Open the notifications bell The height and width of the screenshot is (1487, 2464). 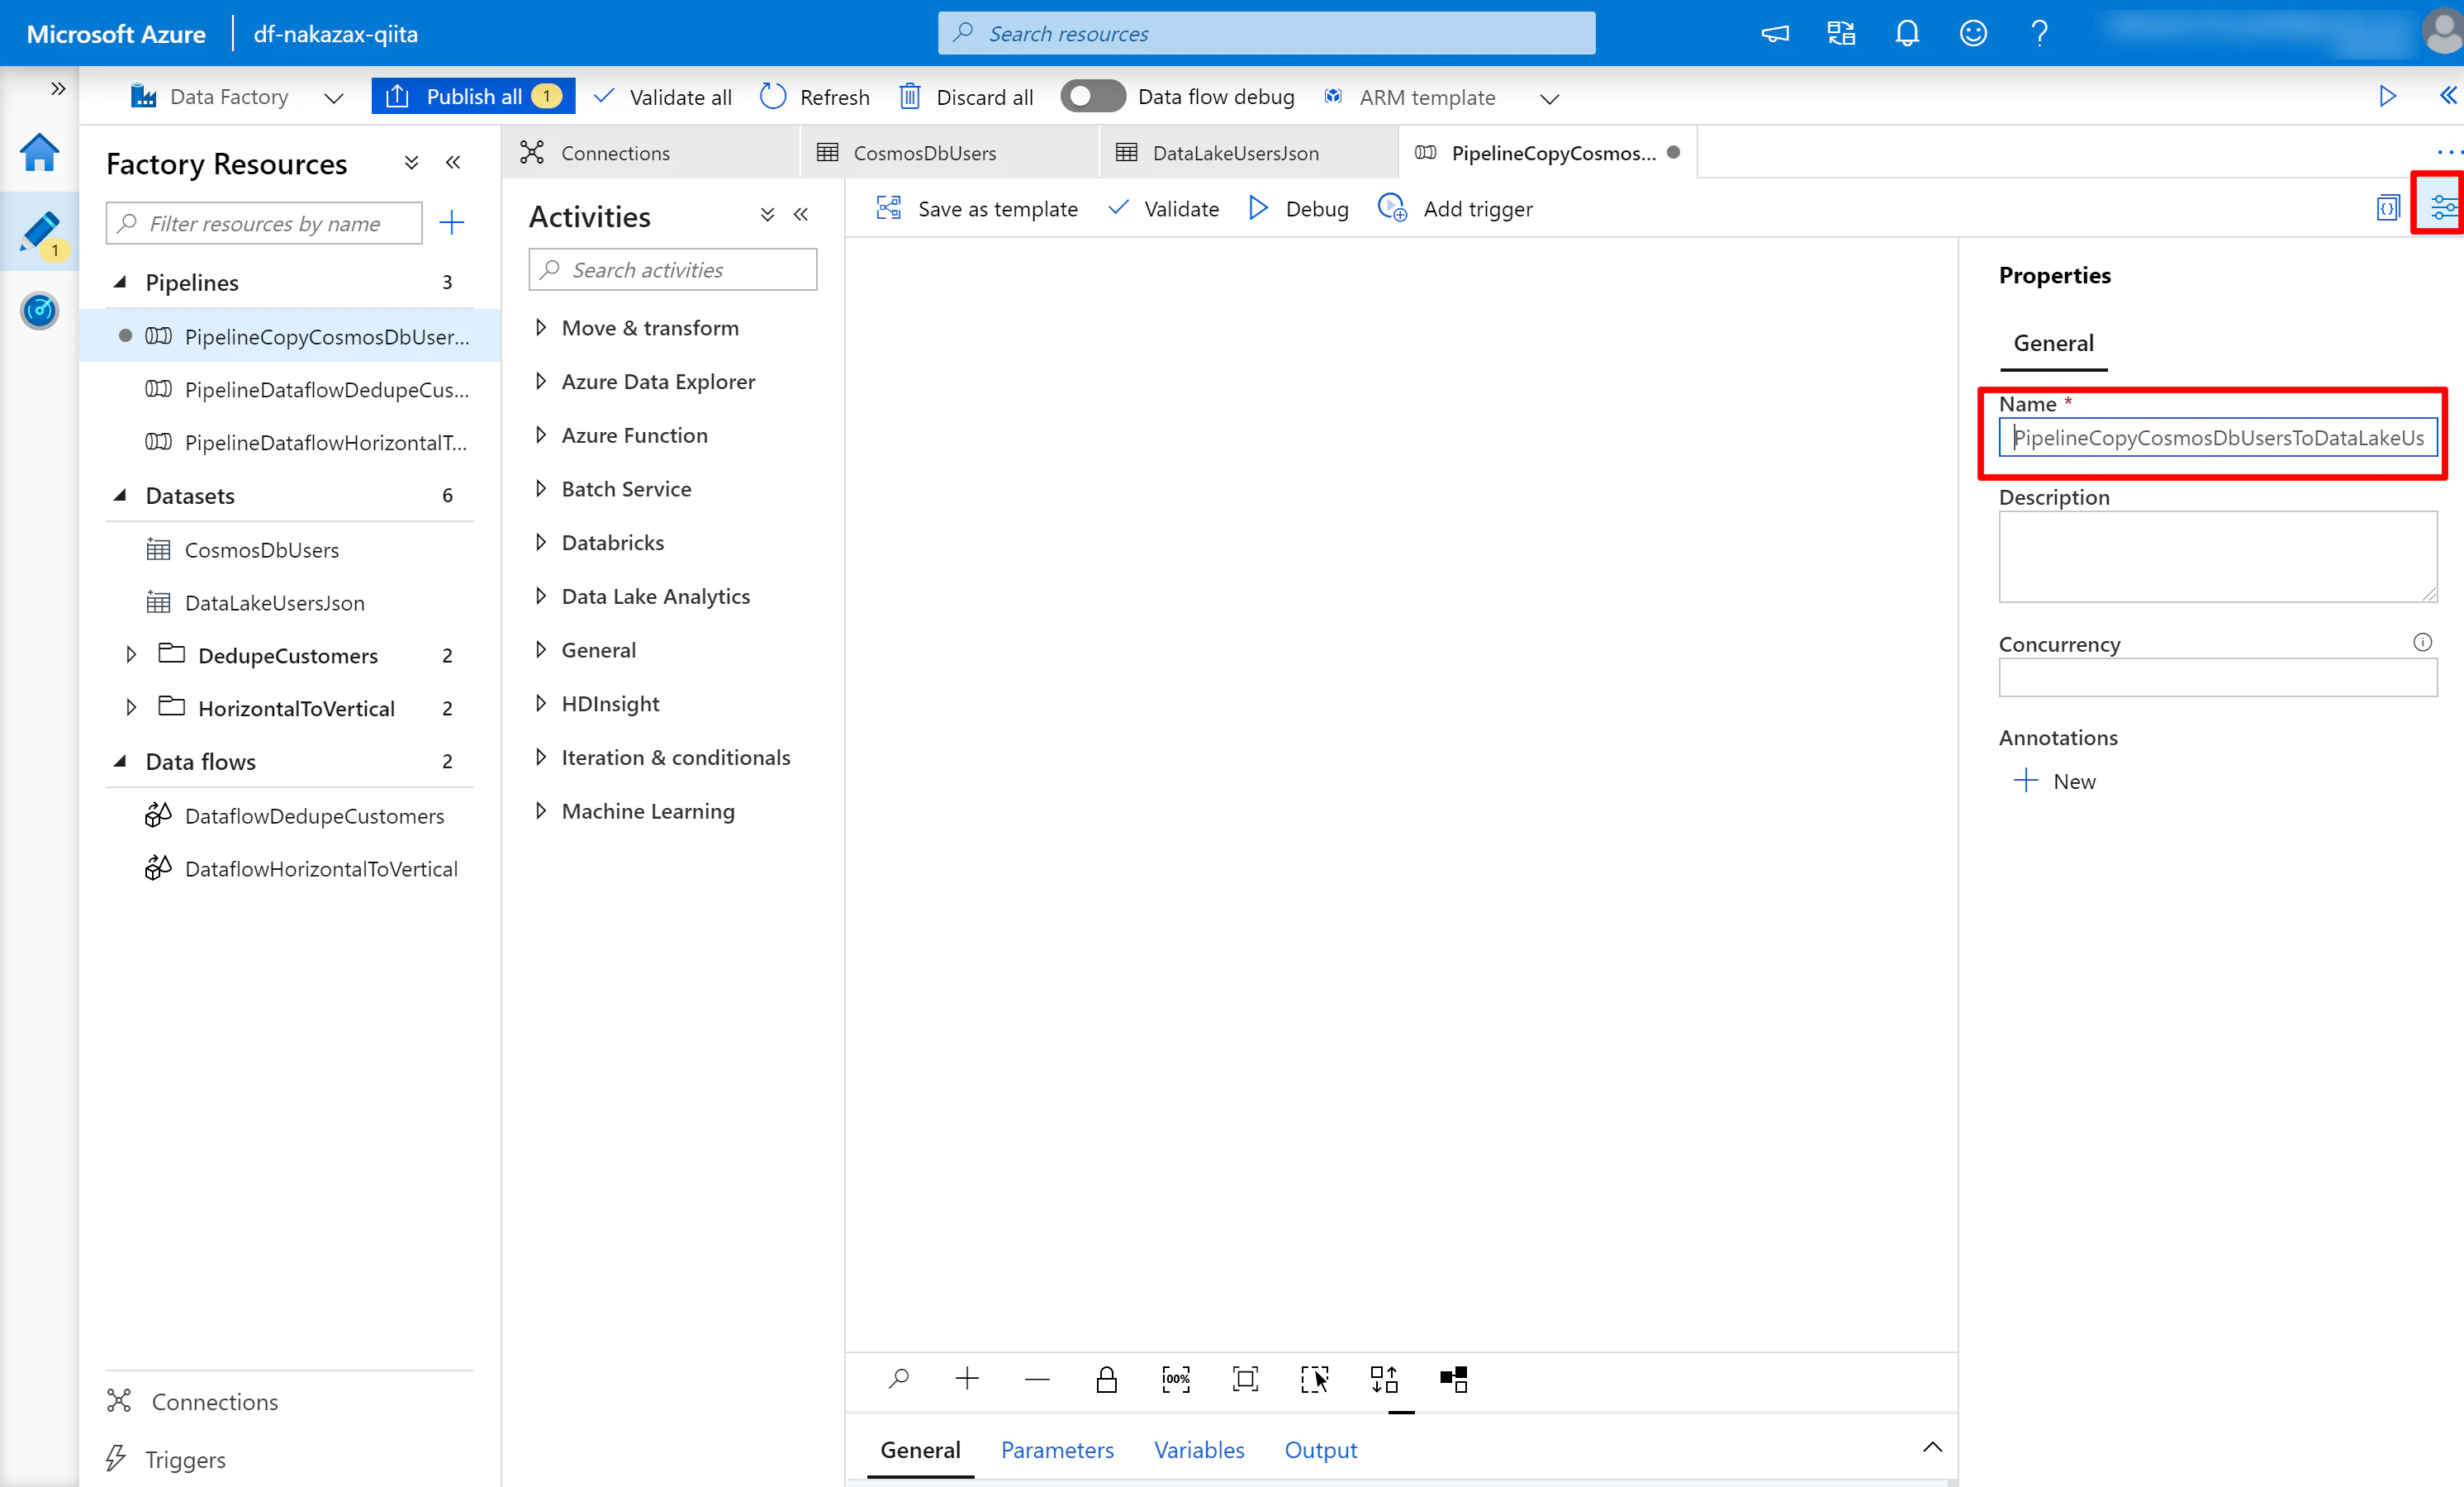1907,34
